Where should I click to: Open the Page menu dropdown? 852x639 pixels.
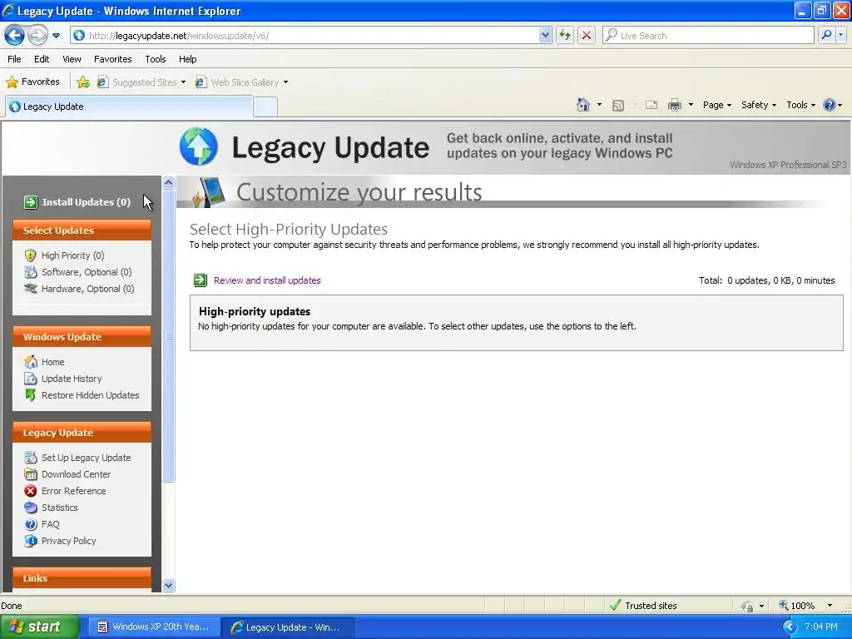point(716,105)
